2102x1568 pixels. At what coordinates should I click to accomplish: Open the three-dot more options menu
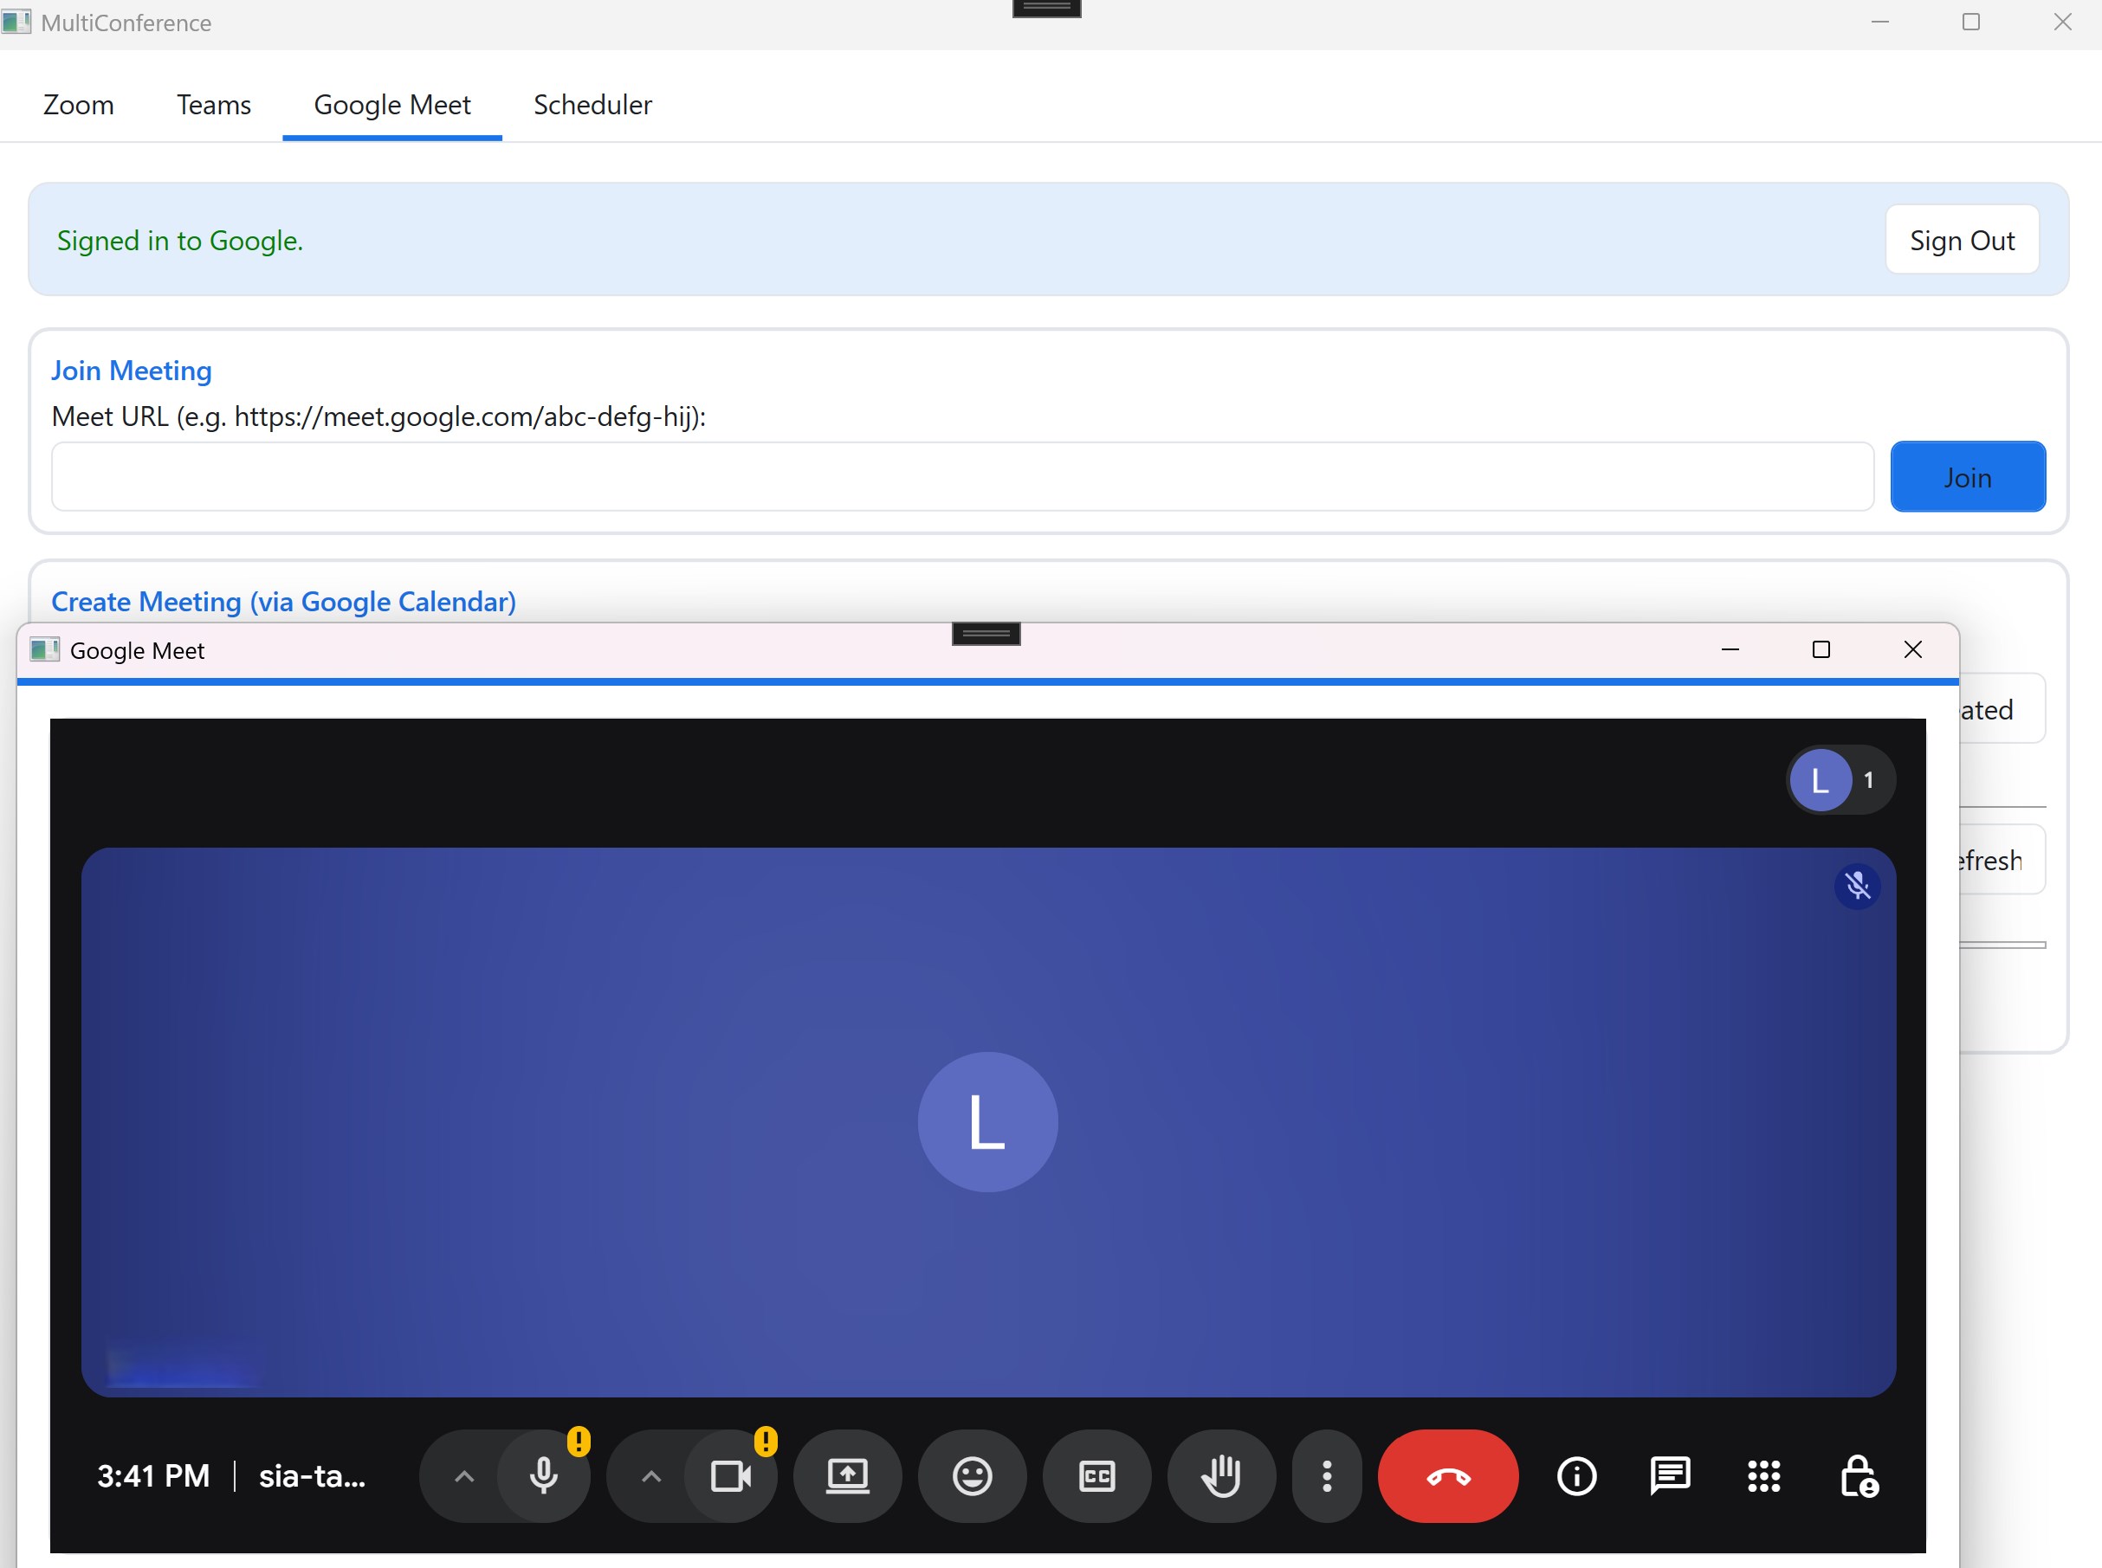[x=1326, y=1476]
